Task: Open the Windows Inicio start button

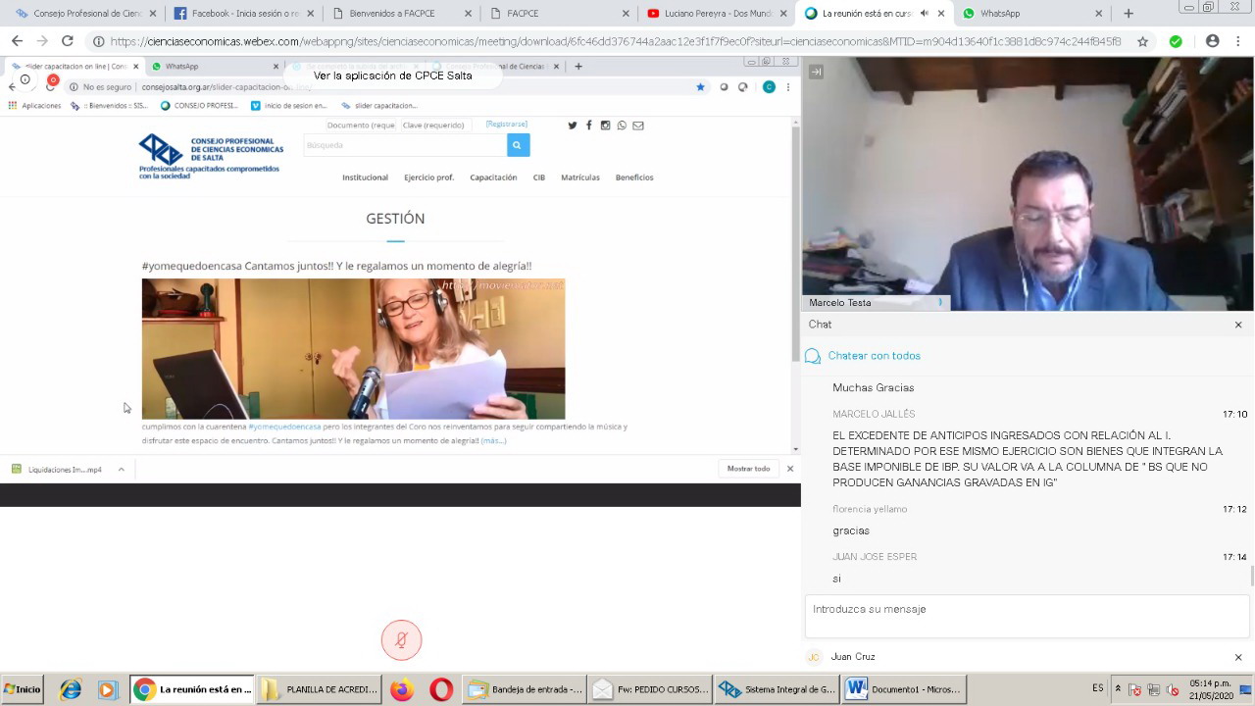Action: (23, 689)
